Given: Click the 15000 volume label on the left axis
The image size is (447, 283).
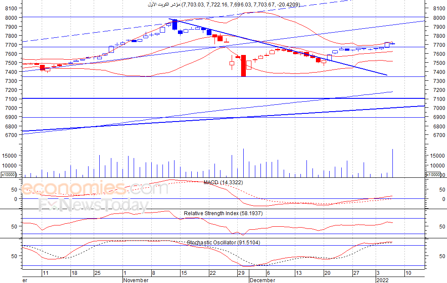Looking at the screenshot, I should [x=9, y=156].
